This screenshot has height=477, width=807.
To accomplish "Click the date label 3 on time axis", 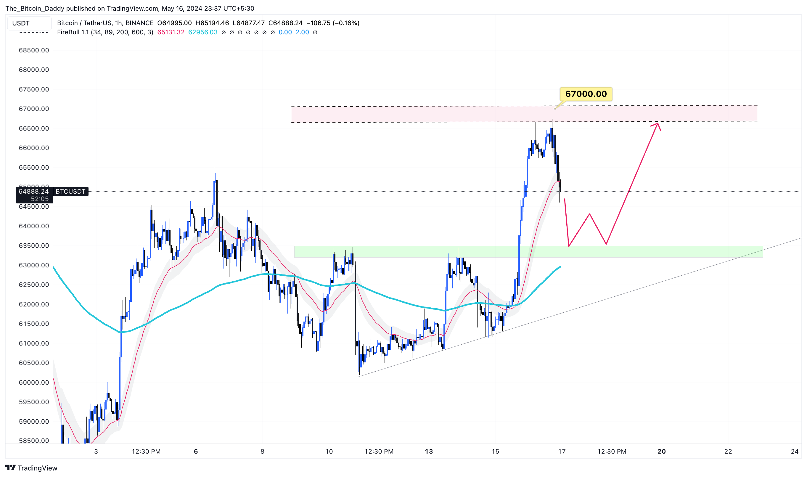I will [96, 451].
